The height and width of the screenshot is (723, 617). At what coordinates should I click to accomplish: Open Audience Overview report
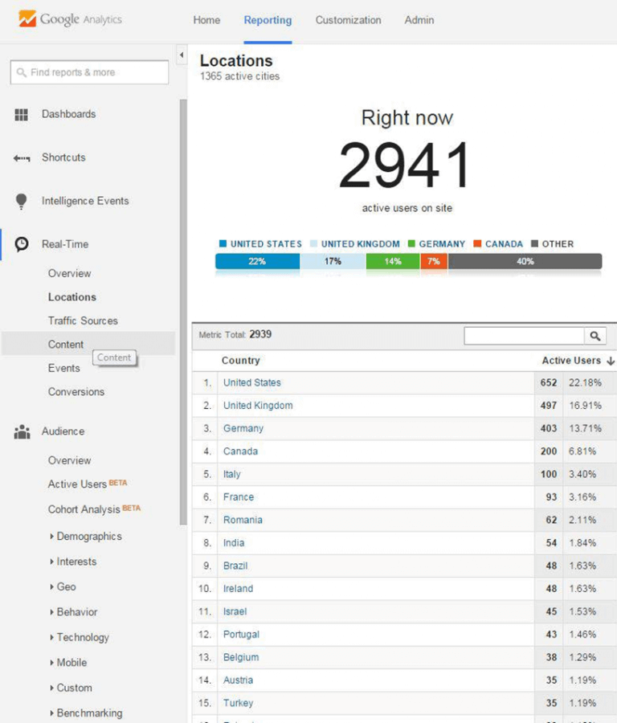click(70, 460)
